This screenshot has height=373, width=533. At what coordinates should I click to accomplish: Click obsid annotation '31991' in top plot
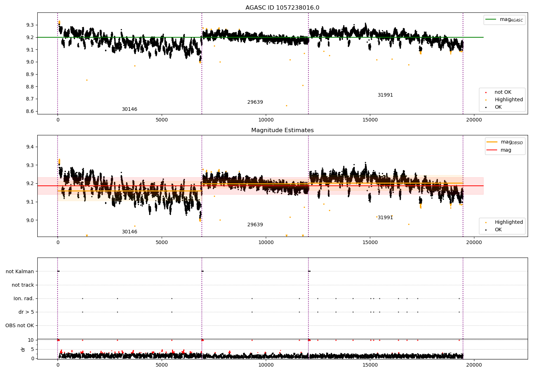point(385,95)
